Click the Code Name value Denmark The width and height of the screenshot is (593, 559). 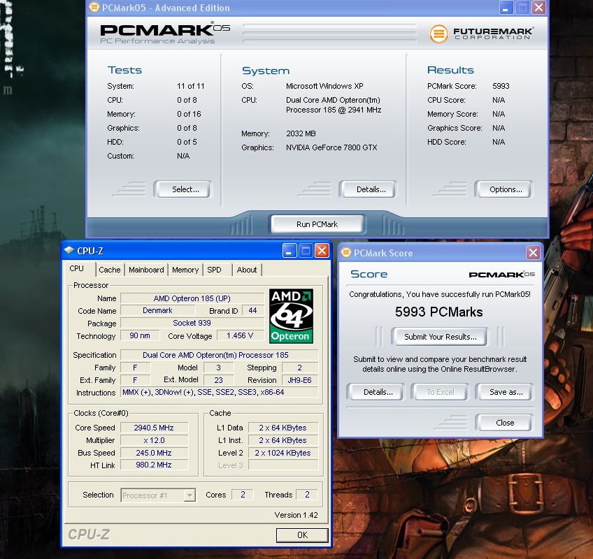pos(157,310)
